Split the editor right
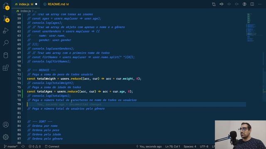This screenshot has height=149, width=266. click(x=252, y=4)
